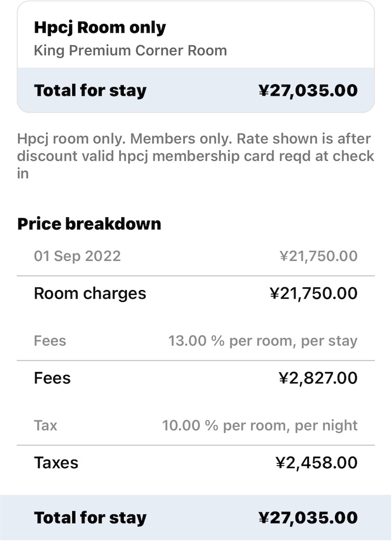
Task: Click the Price breakdown heading
Action: tap(89, 224)
